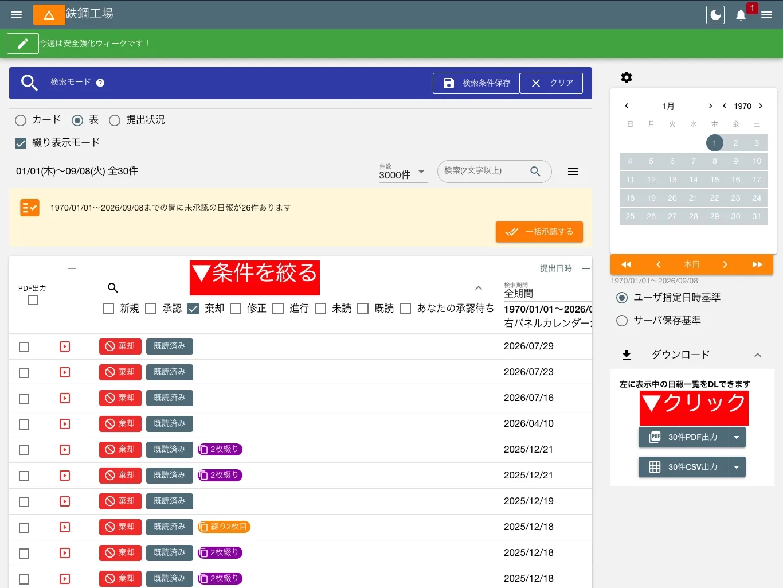
Task: Click the pencil edit announcement icon
Action: point(23,44)
